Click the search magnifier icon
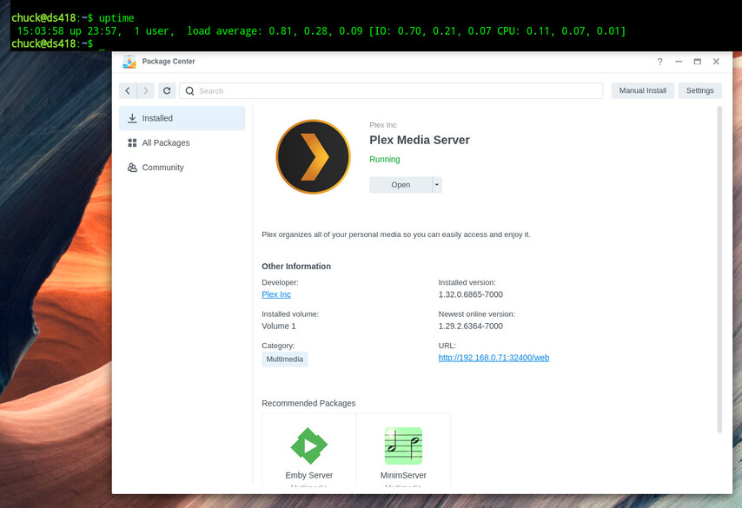 189,91
